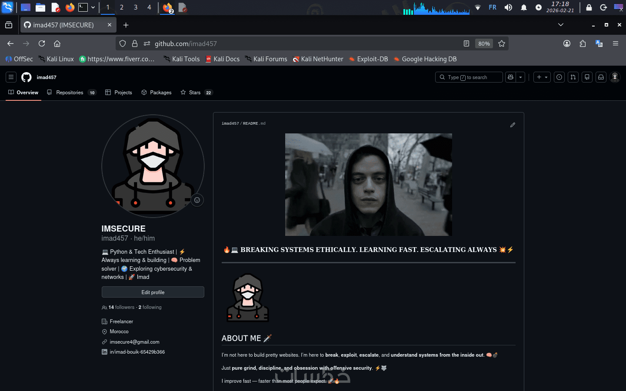626x391 pixels.
Task: Open volume speaker icon in panel
Action: 508,7
